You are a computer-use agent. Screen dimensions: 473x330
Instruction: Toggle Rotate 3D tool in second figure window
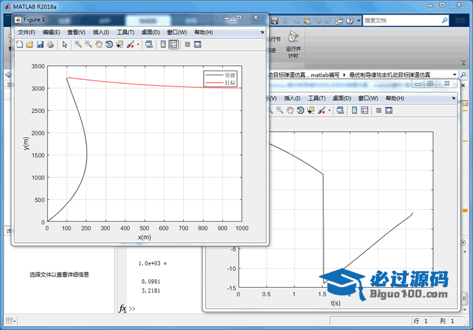click(x=300, y=110)
